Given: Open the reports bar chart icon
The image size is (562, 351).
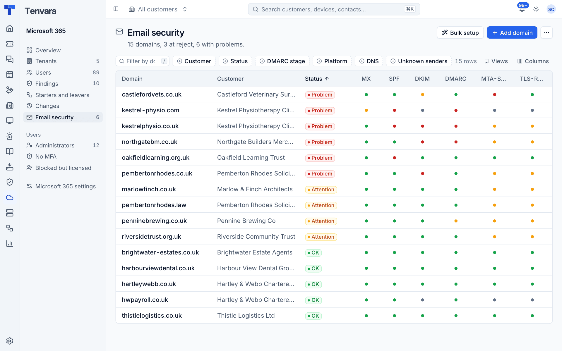Looking at the screenshot, I should pos(10,243).
